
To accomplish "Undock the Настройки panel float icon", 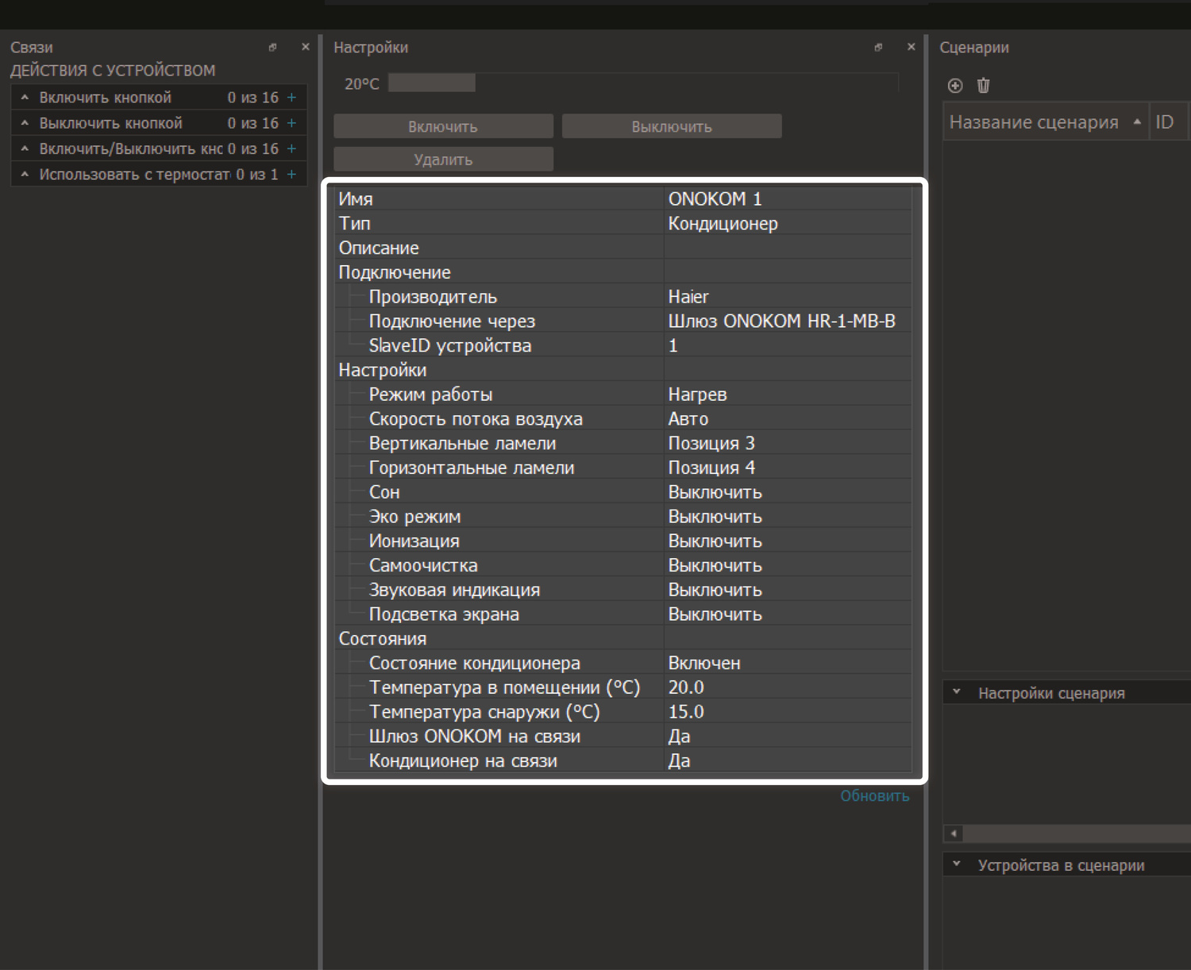I will [x=878, y=48].
